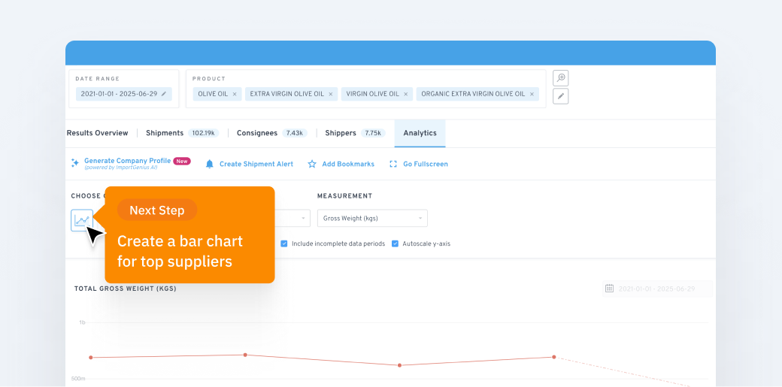Switch to the Consignees tab
782x387 pixels.
tap(257, 133)
